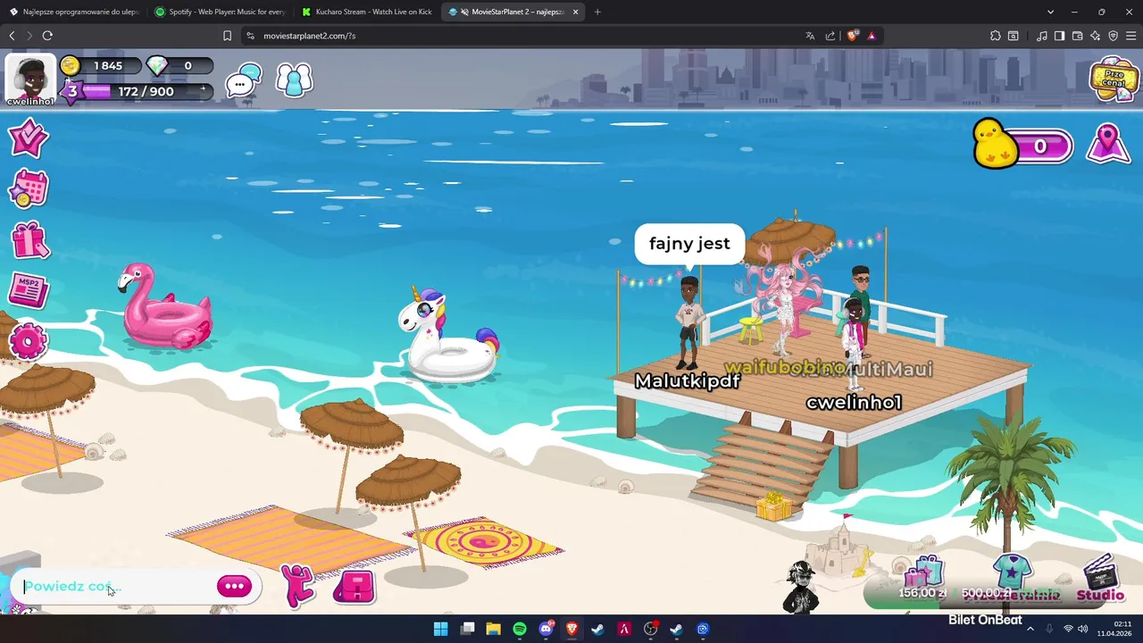Click the pink flamingo pool float

pyautogui.click(x=166, y=306)
